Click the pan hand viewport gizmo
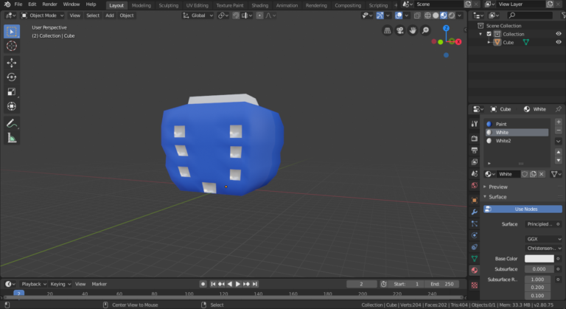Image resolution: width=566 pixels, height=309 pixels. (413, 30)
